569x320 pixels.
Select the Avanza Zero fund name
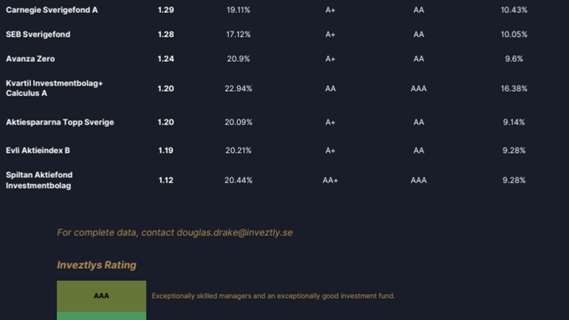(x=31, y=59)
